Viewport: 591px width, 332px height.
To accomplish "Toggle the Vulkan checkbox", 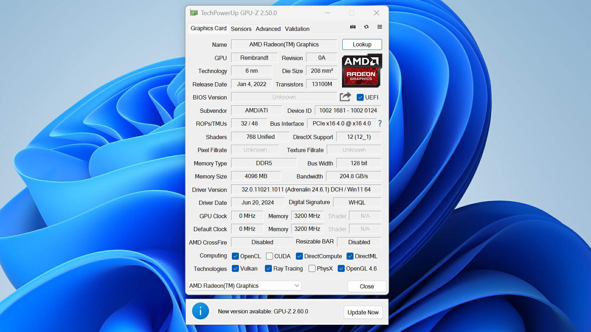I will point(235,268).
